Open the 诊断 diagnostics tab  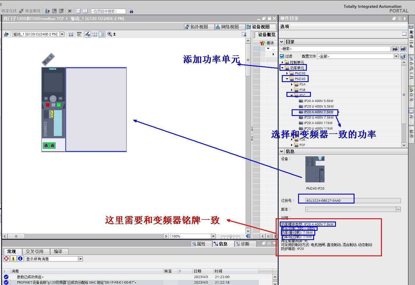[x=243, y=244]
